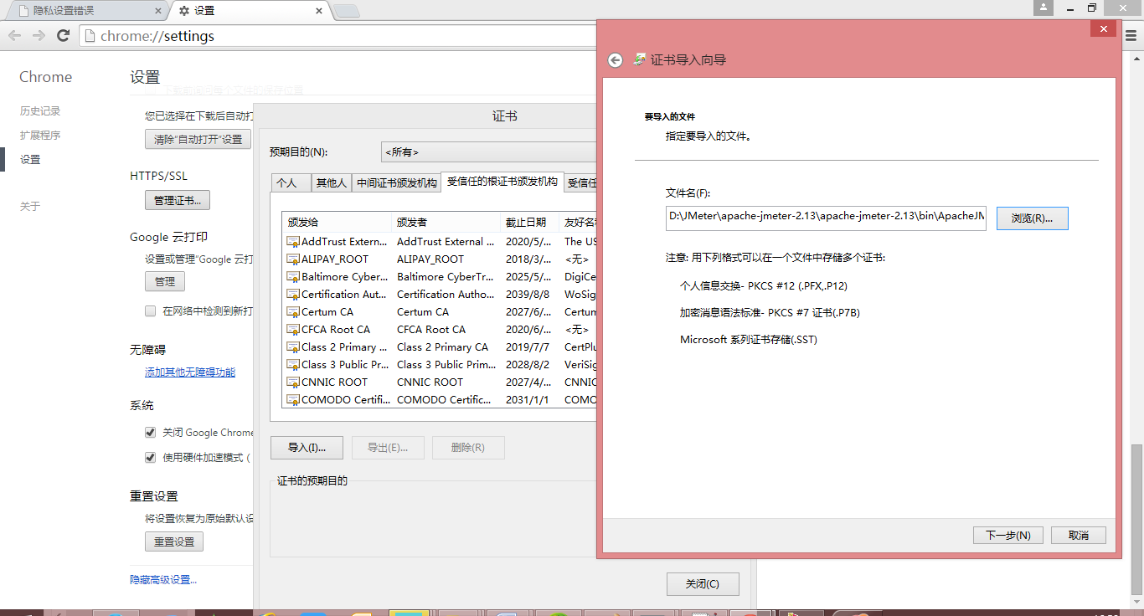This screenshot has width=1144, height=616.
Task: Click 清除"自动打开"设置 button
Action: (198, 140)
